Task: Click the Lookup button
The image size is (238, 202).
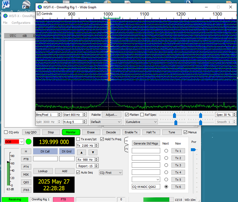Action: [43, 171]
